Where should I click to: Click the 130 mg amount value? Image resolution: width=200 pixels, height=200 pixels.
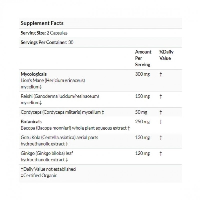pos(142,137)
